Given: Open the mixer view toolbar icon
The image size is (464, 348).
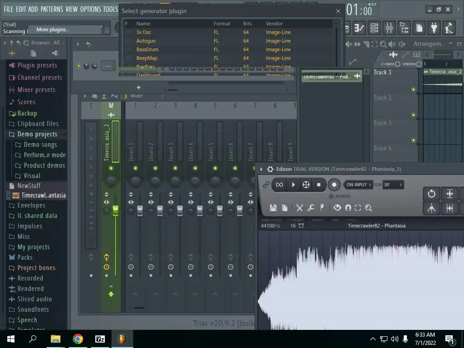Looking at the screenshot, I should (x=389, y=28).
